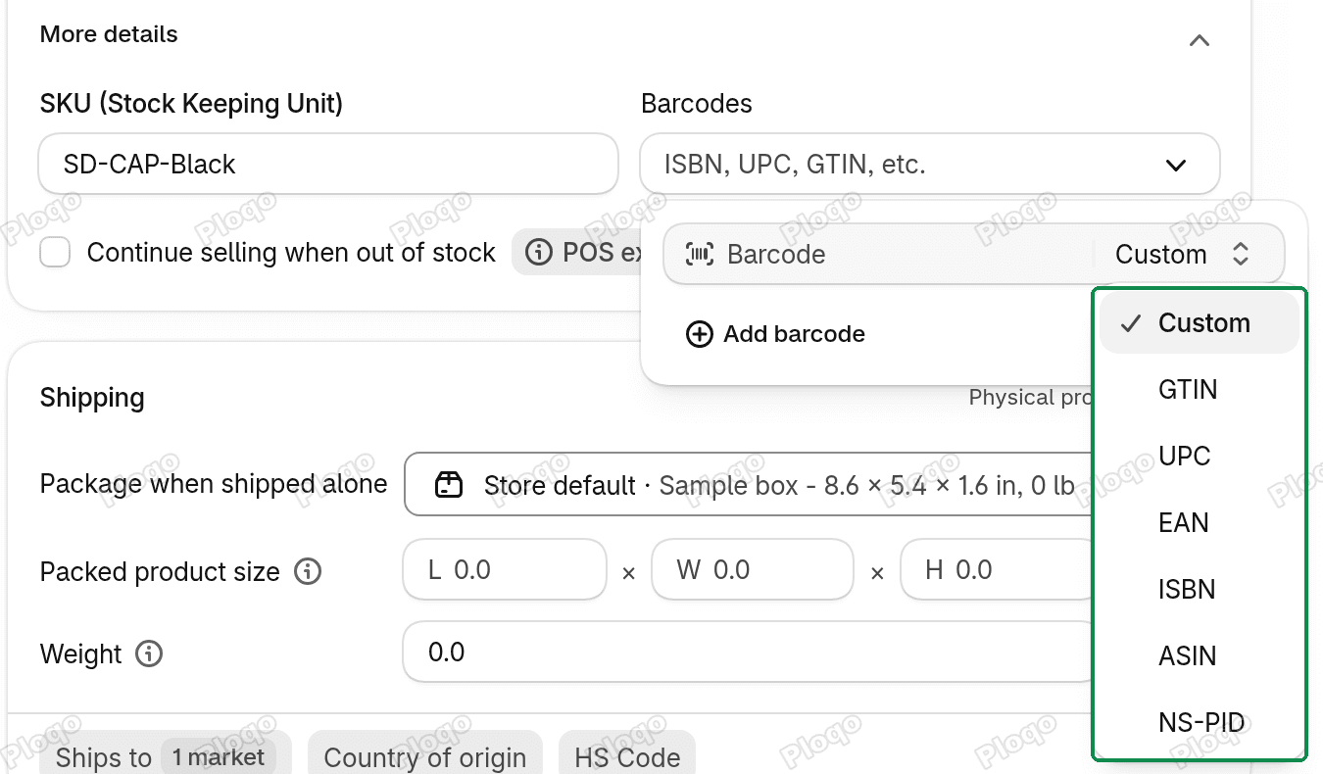Image resolution: width=1323 pixels, height=774 pixels.
Task: Choose EAN from the barcode type list
Action: click(x=1200, y=523)
